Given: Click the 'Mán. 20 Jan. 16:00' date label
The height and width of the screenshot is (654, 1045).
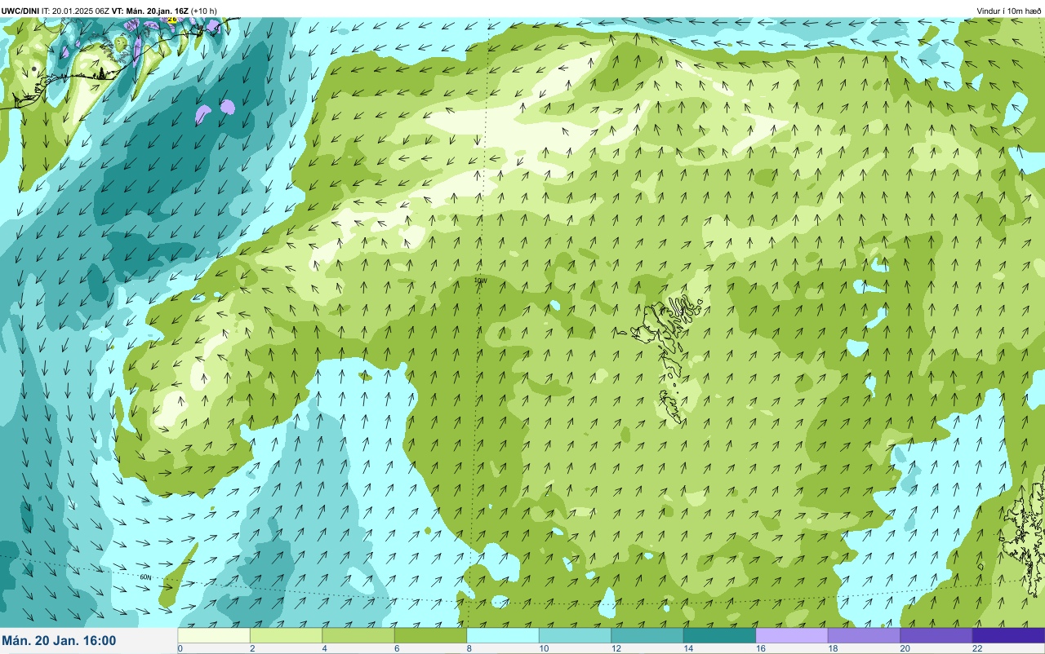Looking at the screenshot, I should coord(59,641).
